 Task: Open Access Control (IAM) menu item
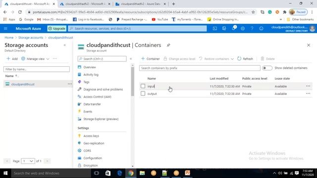tap(97, 97)
